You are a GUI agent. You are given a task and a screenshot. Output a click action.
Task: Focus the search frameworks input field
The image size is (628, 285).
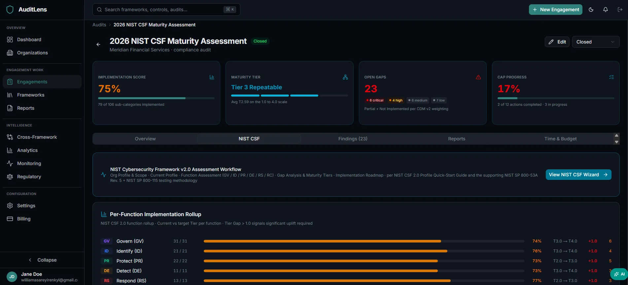pyautogui.click(x=166, y=10)
